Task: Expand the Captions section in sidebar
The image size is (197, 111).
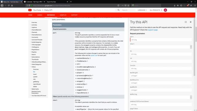Action: (x=30, y=27)
